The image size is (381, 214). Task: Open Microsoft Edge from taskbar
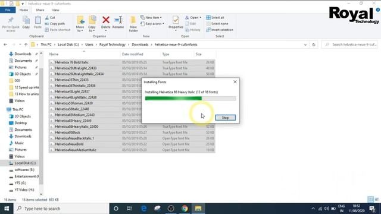[x=143, y=209]
